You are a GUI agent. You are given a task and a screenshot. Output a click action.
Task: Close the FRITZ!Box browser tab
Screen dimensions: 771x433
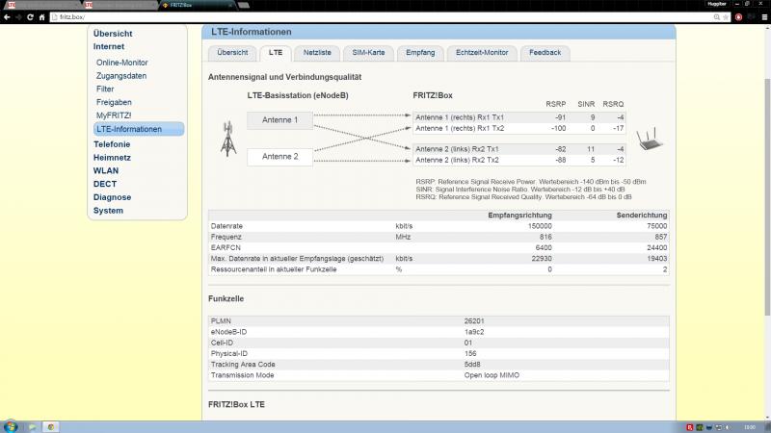click(x=230, y=5)
